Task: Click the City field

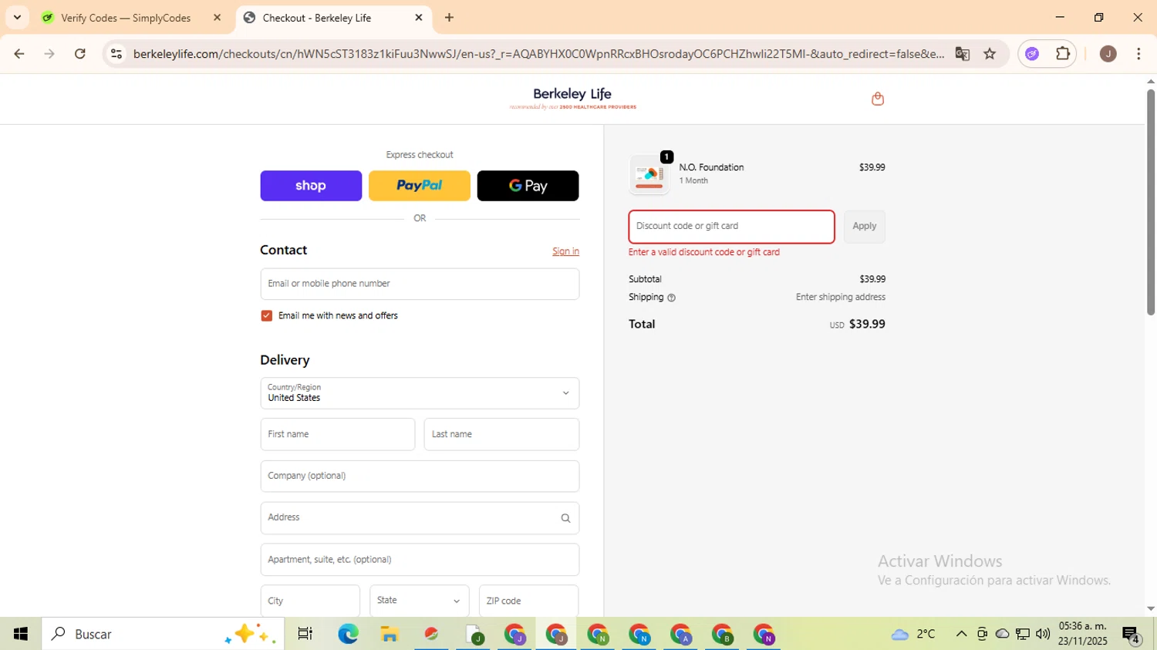Action: pyautogui.click(x=310, y=601)
